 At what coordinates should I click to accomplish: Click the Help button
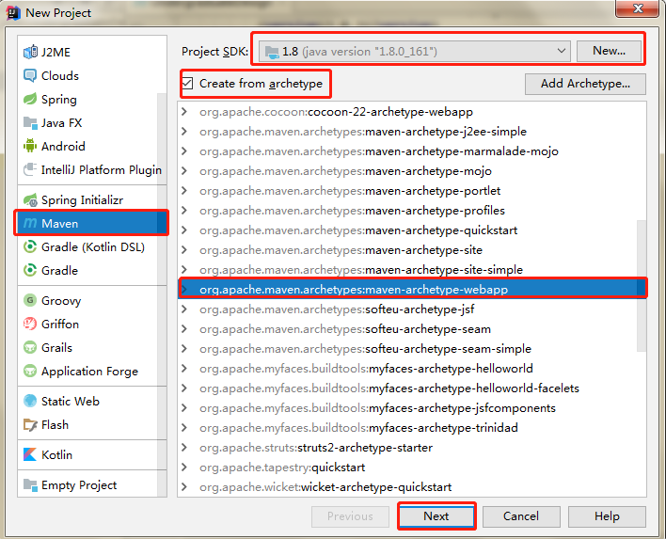click(x=607, y=516)
